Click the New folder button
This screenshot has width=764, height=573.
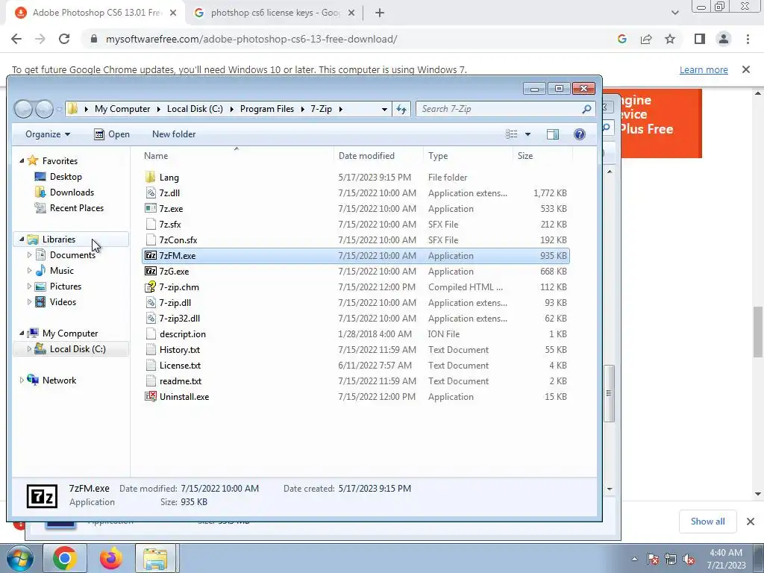(174, 134)
